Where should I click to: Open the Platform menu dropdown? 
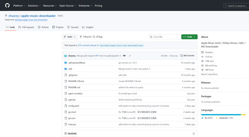click(x=19, y=6)
